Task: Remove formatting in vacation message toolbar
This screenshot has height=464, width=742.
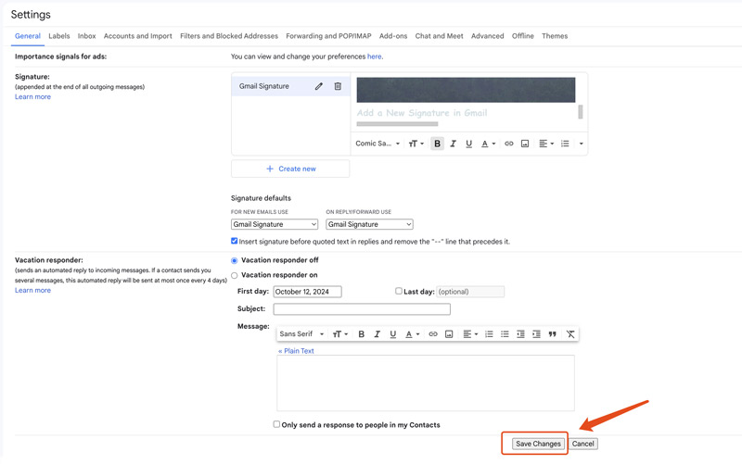Action: click(570, 334)
